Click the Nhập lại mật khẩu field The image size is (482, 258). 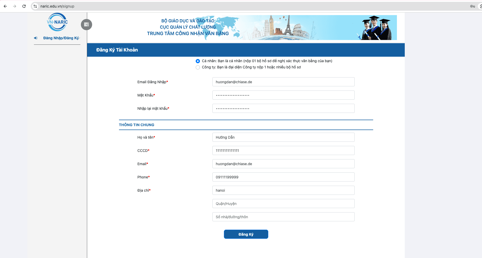pyautogui.click(x=283, y=108)
